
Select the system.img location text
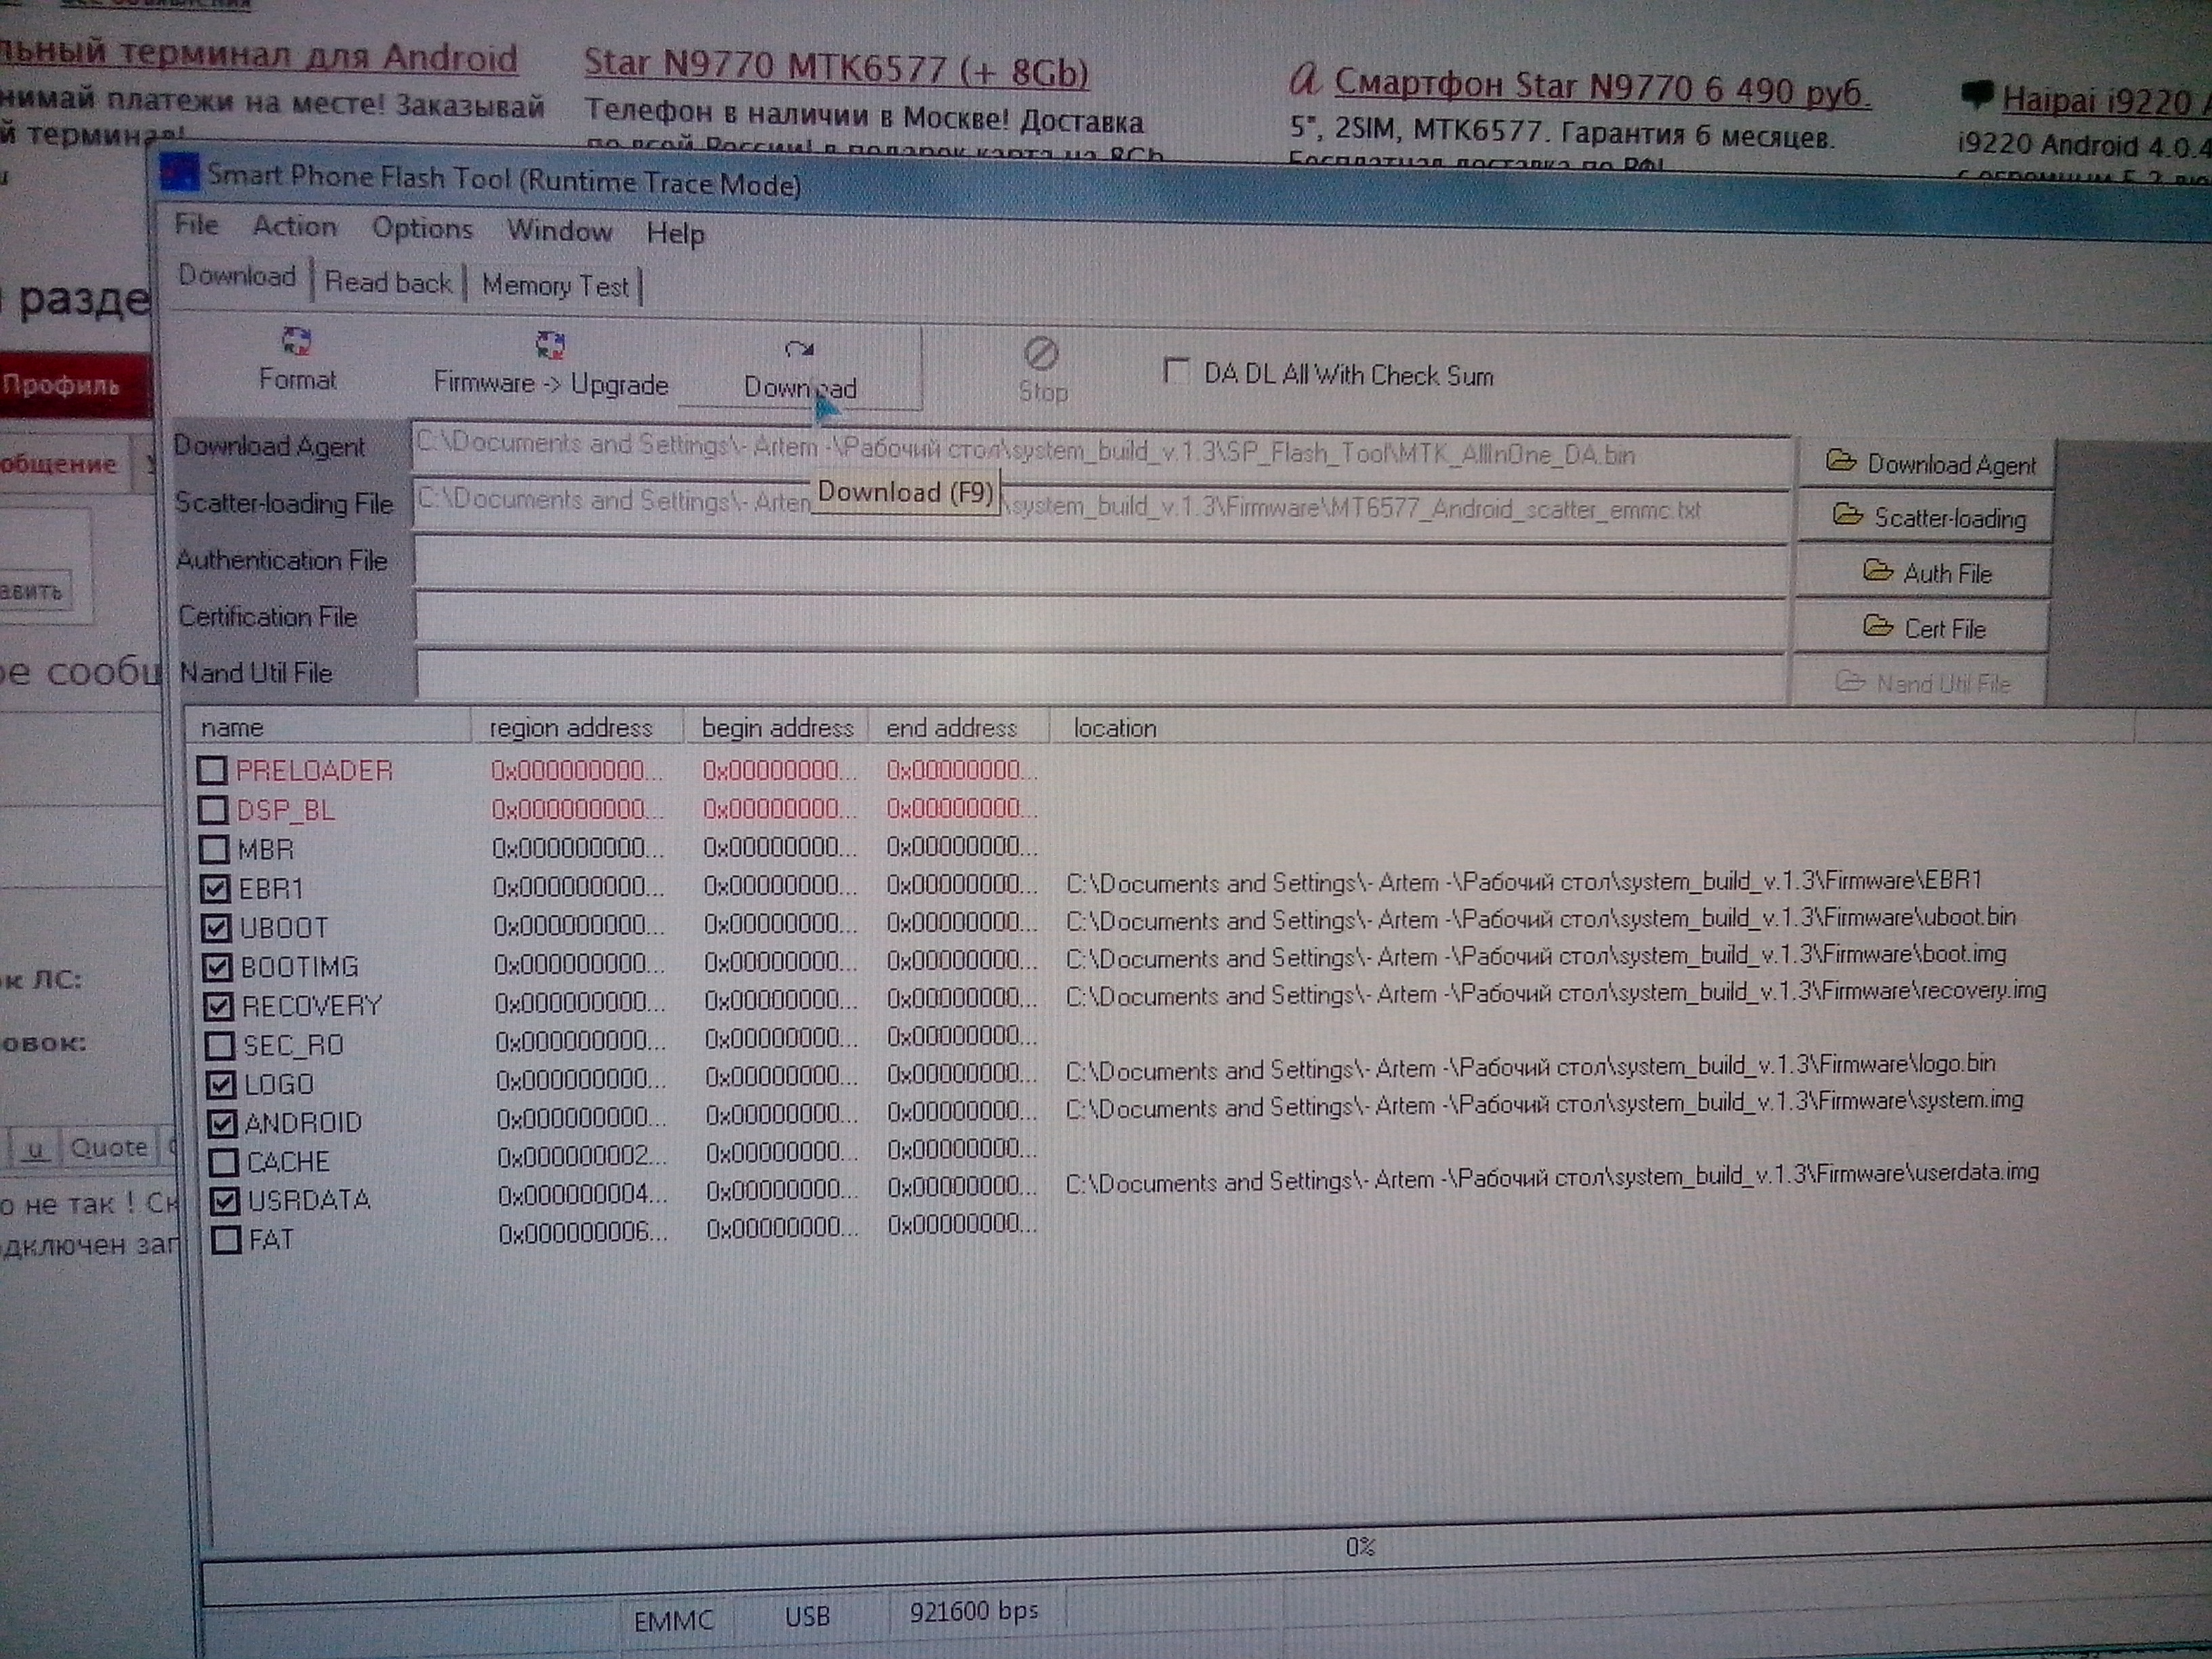point(1545,1104)
